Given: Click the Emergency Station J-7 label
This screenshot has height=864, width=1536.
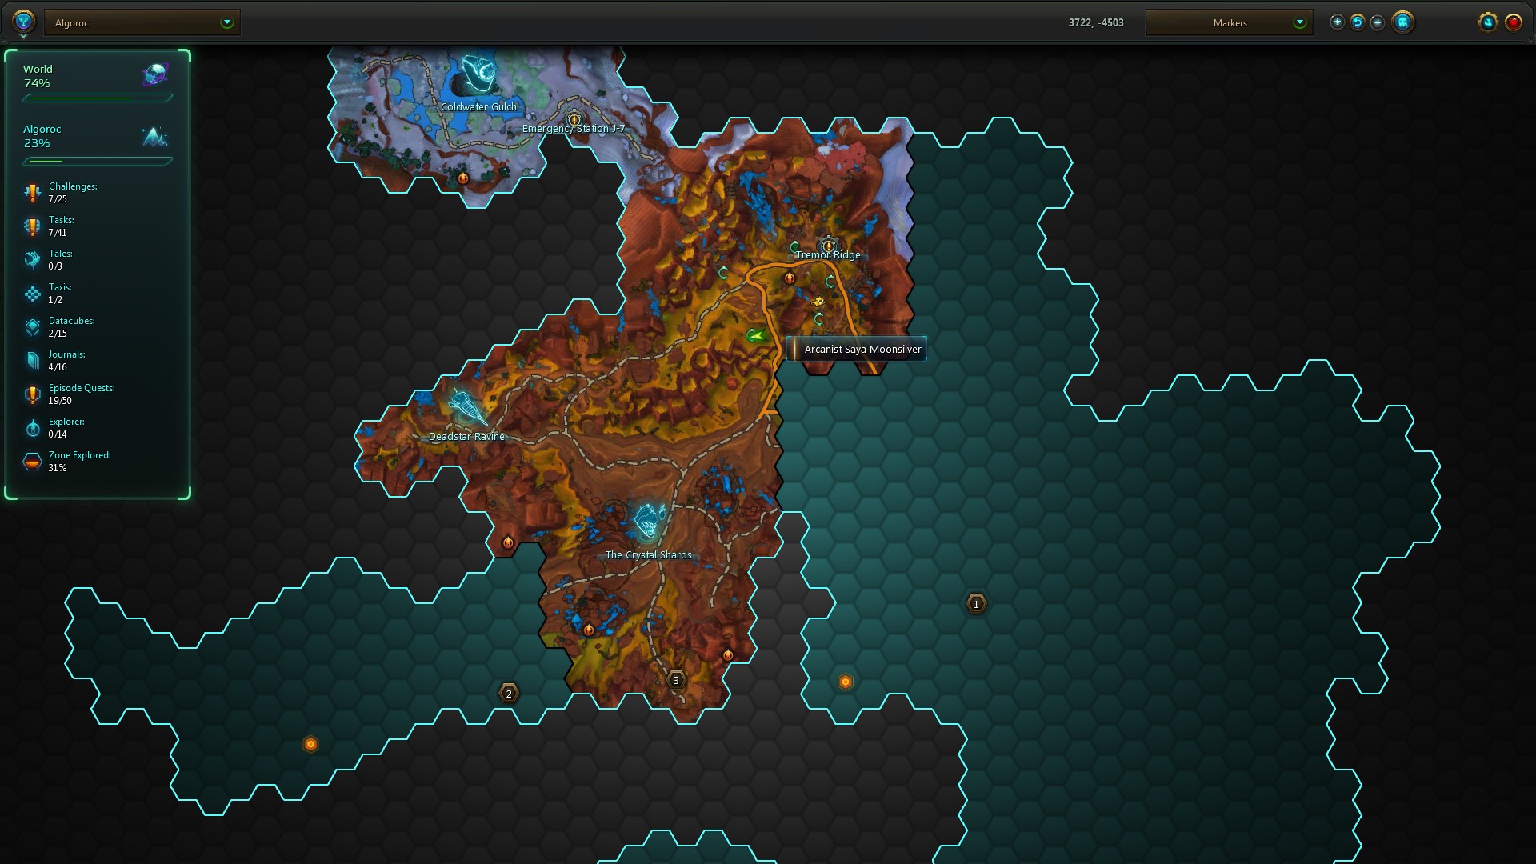Looking at the screenshot, I should tap(574, 128).
